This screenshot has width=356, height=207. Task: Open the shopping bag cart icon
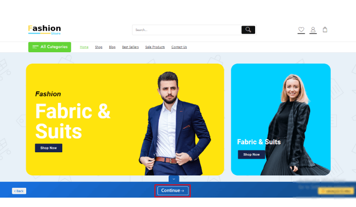click(325, 30)
